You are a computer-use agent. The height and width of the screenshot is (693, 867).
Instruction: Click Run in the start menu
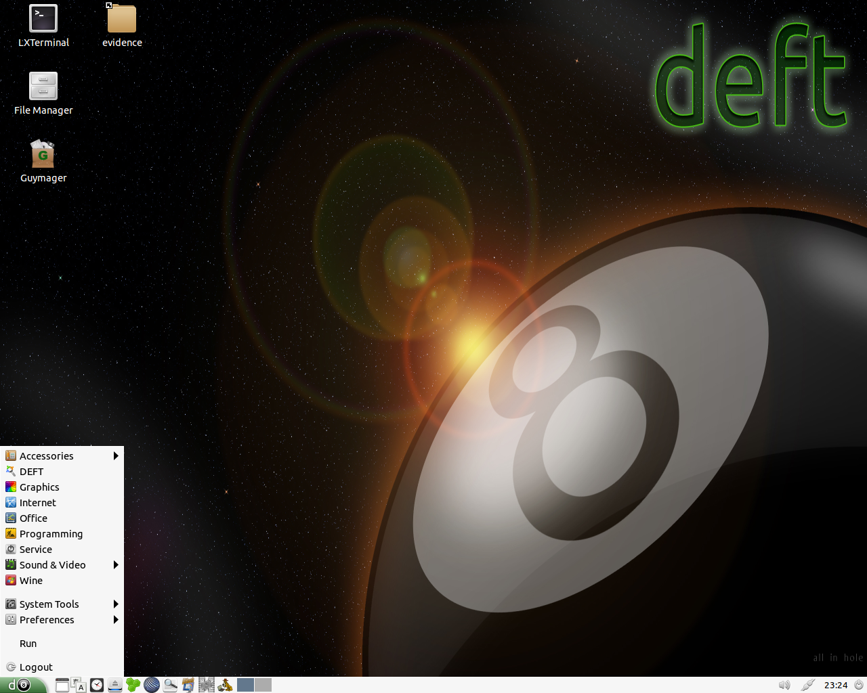(x=28, y=644)
